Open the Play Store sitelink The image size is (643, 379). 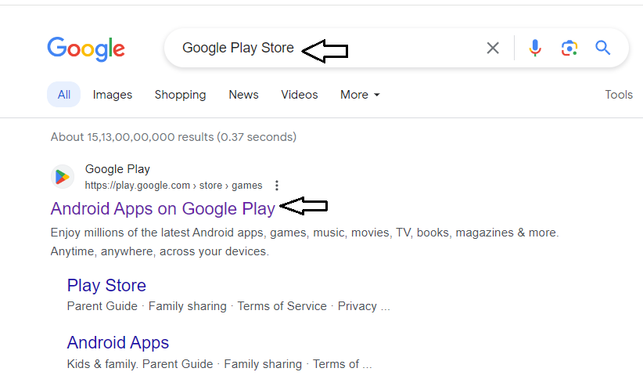pos(106,285)
